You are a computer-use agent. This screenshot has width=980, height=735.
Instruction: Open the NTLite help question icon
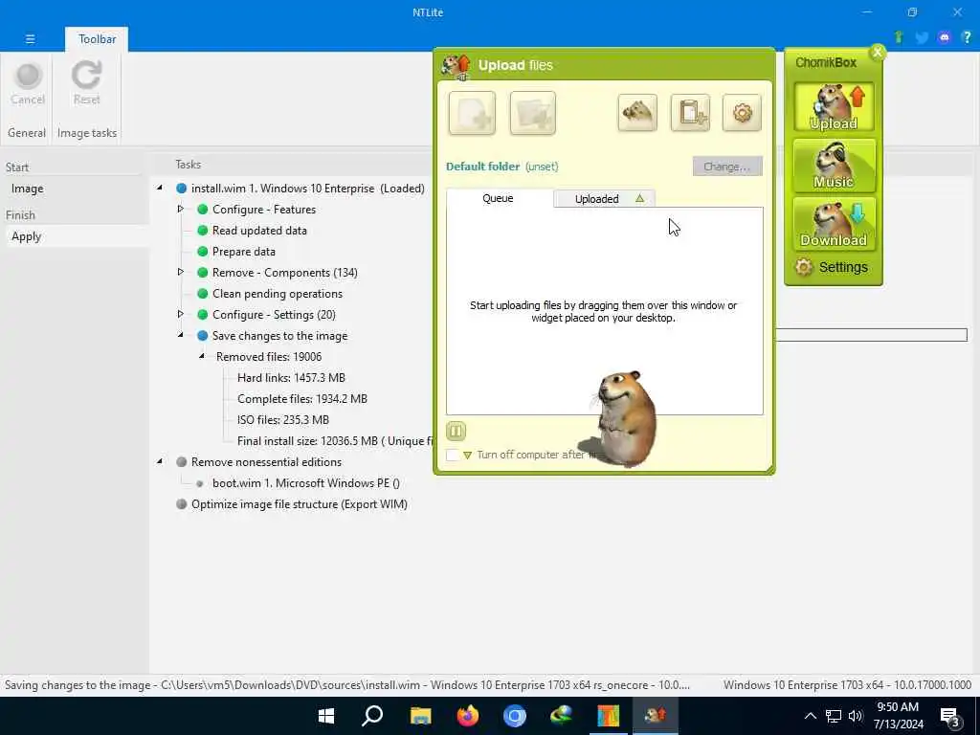967,37
